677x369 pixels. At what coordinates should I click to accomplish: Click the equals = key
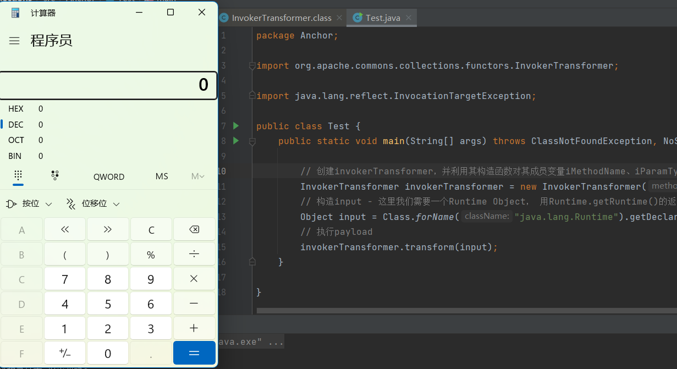(x=194, y=353)
